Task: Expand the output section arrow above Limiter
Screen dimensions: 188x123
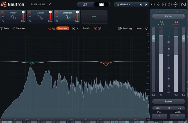Action: click(178, 11)
